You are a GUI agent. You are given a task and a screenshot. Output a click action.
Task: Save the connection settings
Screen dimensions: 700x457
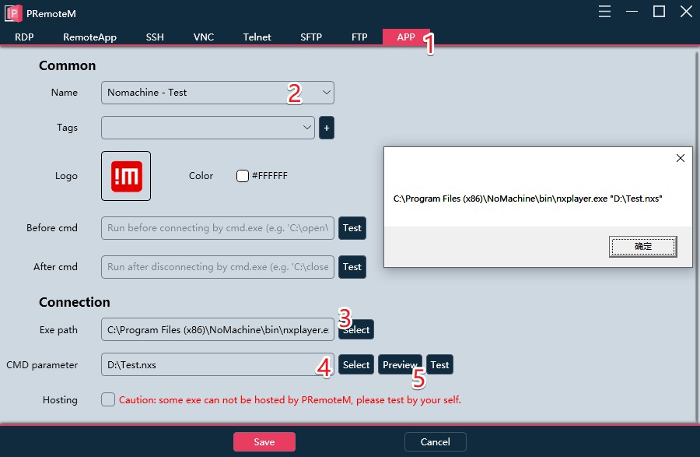[264, 441]
